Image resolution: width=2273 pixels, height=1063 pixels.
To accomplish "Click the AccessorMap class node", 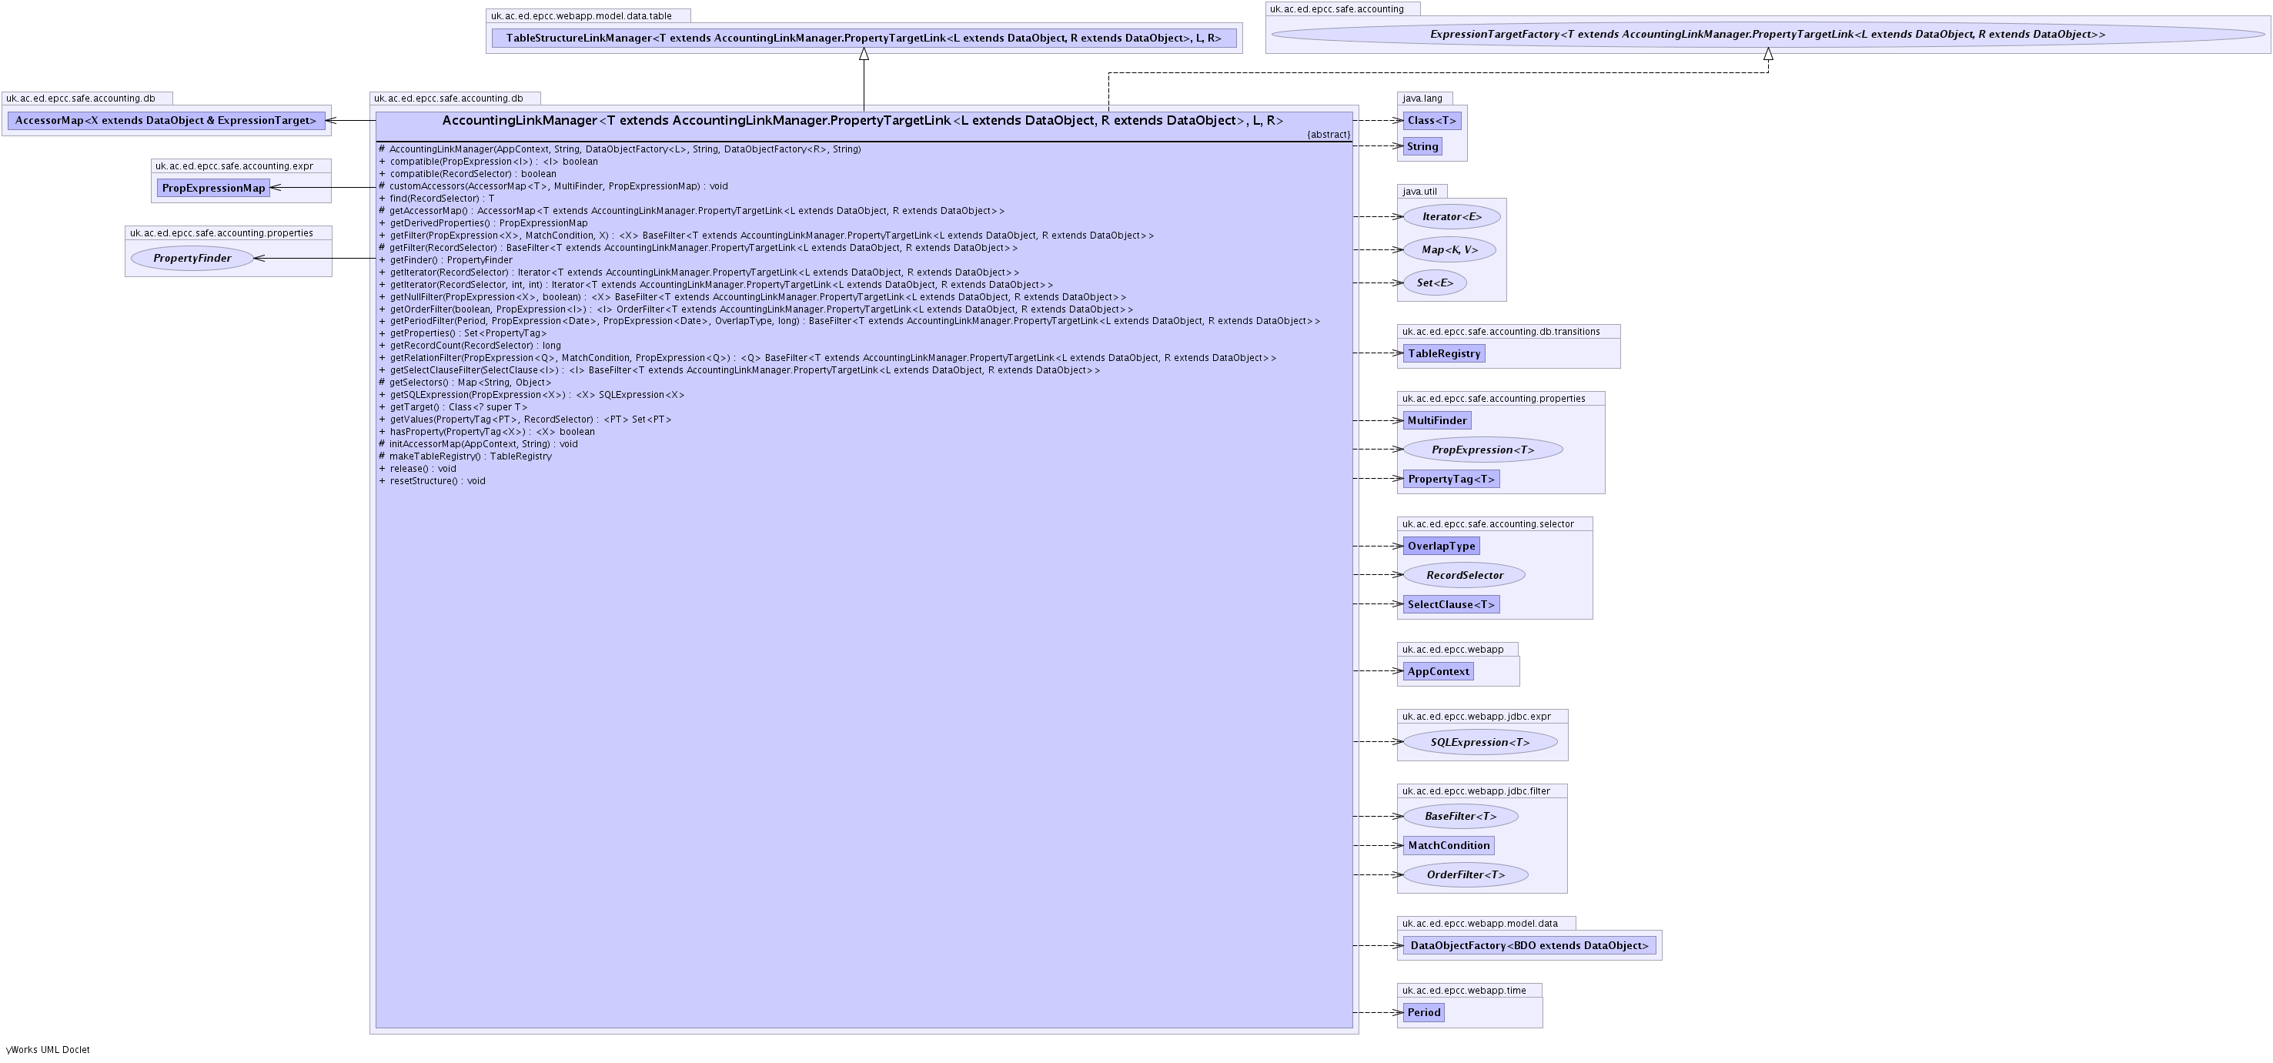I will pos(165,121).
